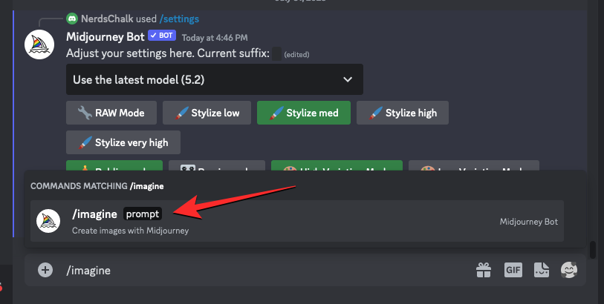Click the prompt parameter tag
This screenshot has height=304, width=604.
click(143, 214)
